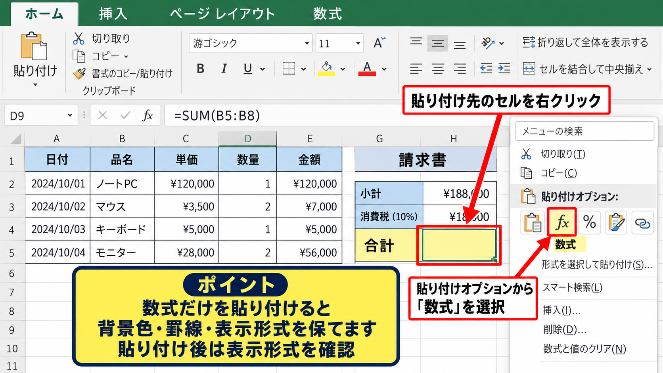Select row 3 header
The width and height of the screenshot is (663, 373).
point(11,207)
